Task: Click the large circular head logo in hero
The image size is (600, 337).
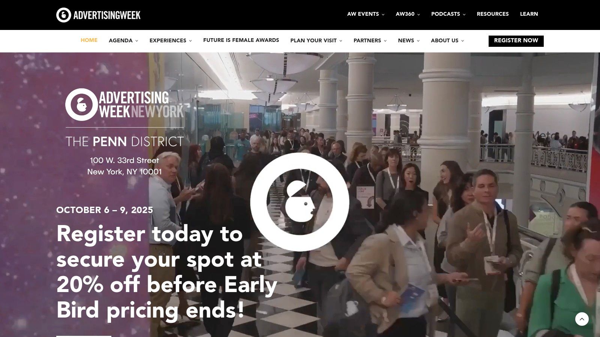Action: point(300,202)
